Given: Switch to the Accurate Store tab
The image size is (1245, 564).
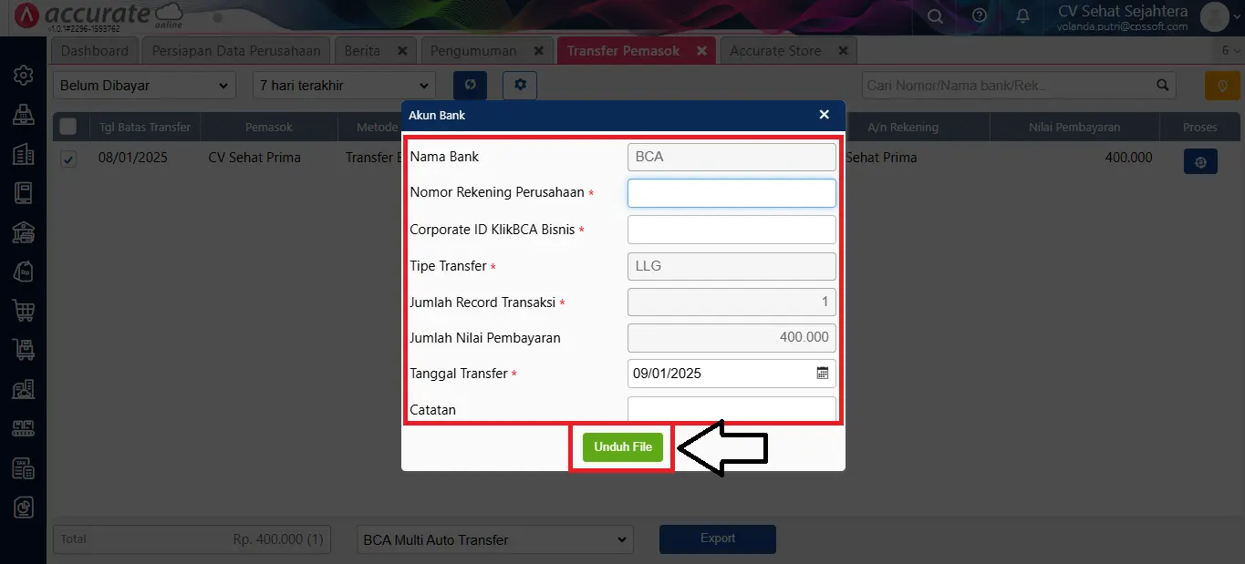Looking at the screenshot, I should [775, 51].
